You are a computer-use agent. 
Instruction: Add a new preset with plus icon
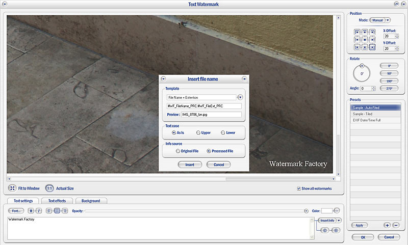pos(387,225)
